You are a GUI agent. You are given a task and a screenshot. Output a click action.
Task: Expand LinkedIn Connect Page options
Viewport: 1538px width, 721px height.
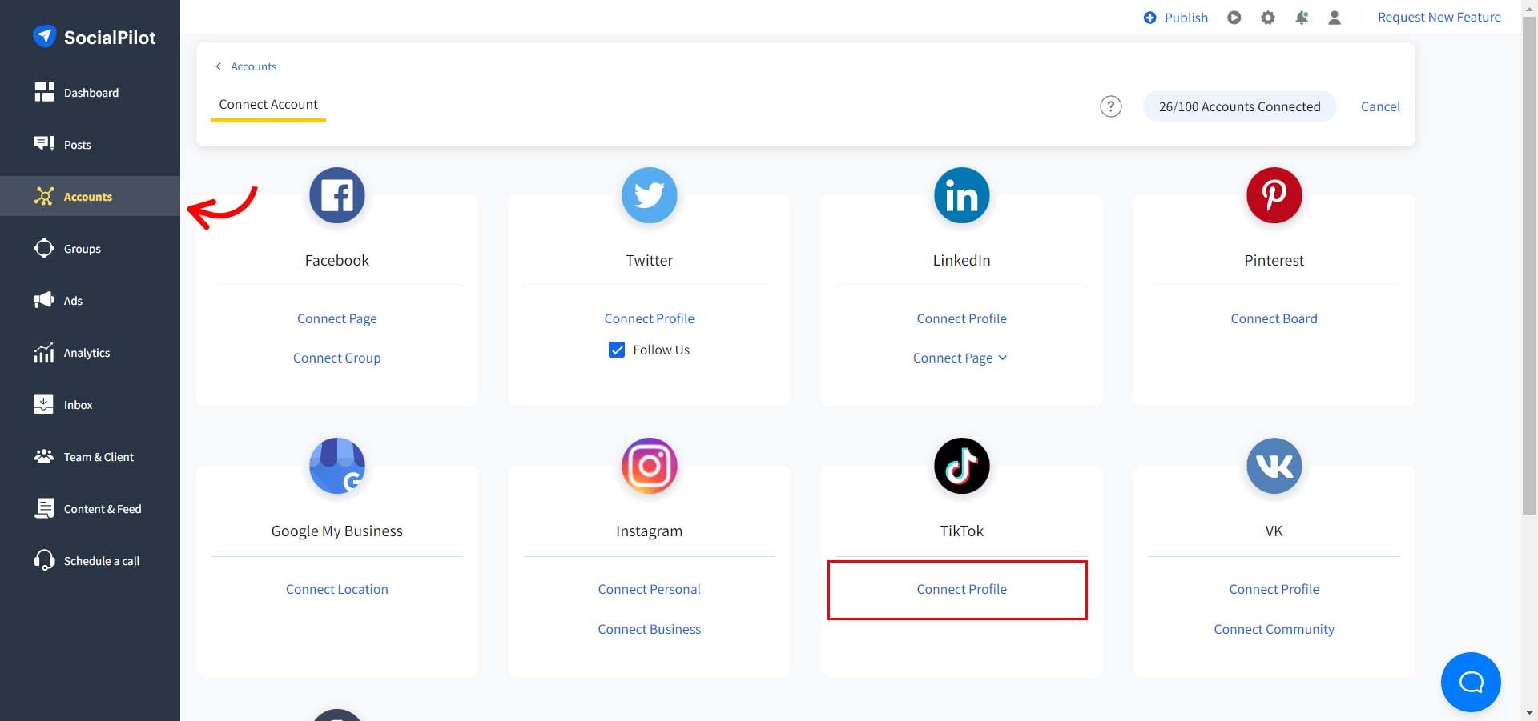pyautogui.click(x=960, y=358)
